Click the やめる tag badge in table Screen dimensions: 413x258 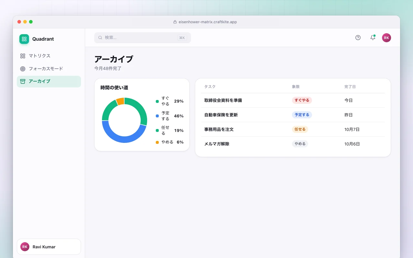tap(300, 144)
